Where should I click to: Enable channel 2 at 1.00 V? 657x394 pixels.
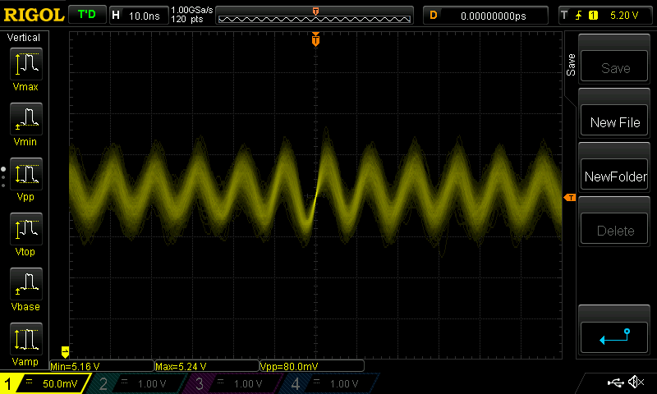(135, 383)
